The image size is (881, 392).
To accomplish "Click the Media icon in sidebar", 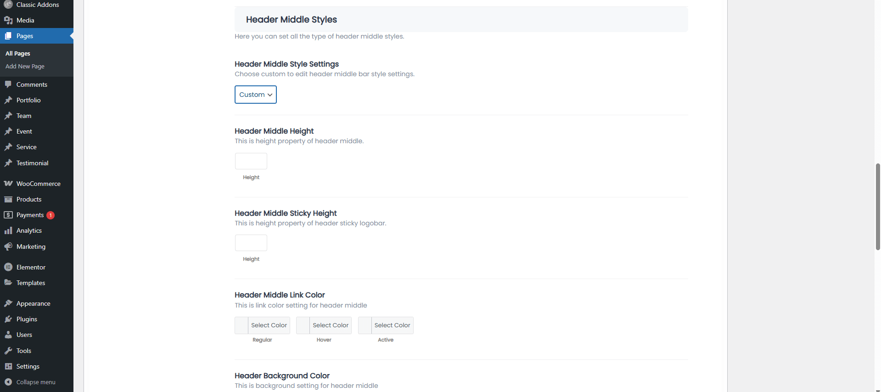I will pyautogui.click(x=8, y=20).
